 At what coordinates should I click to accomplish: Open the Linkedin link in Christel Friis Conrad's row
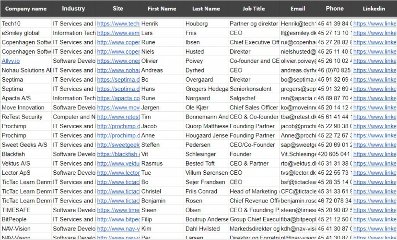(x=374, y=192)
